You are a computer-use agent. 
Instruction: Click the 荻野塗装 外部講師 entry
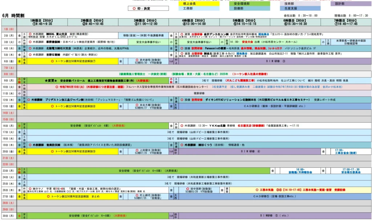pos(77,42)
